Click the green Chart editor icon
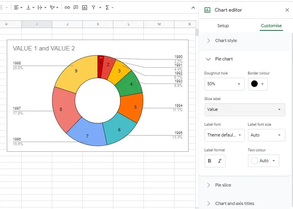This screenshot has height=209, width=293. pos(207,10)
